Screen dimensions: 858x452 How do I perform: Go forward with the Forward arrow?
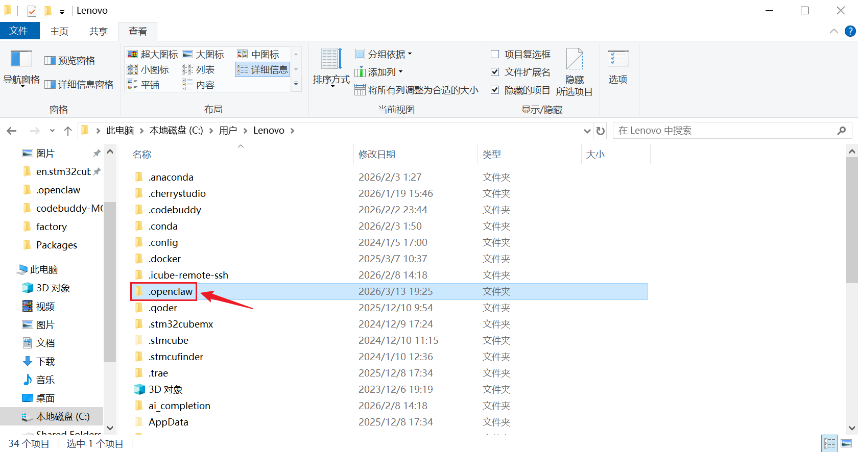click(35, 131)
